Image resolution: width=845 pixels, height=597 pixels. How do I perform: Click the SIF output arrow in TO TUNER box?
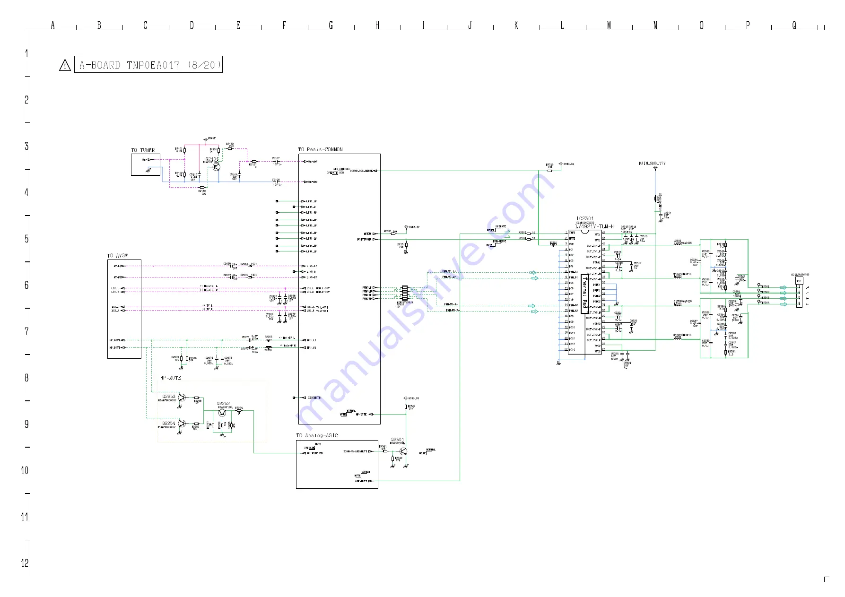tap(150, 160)
